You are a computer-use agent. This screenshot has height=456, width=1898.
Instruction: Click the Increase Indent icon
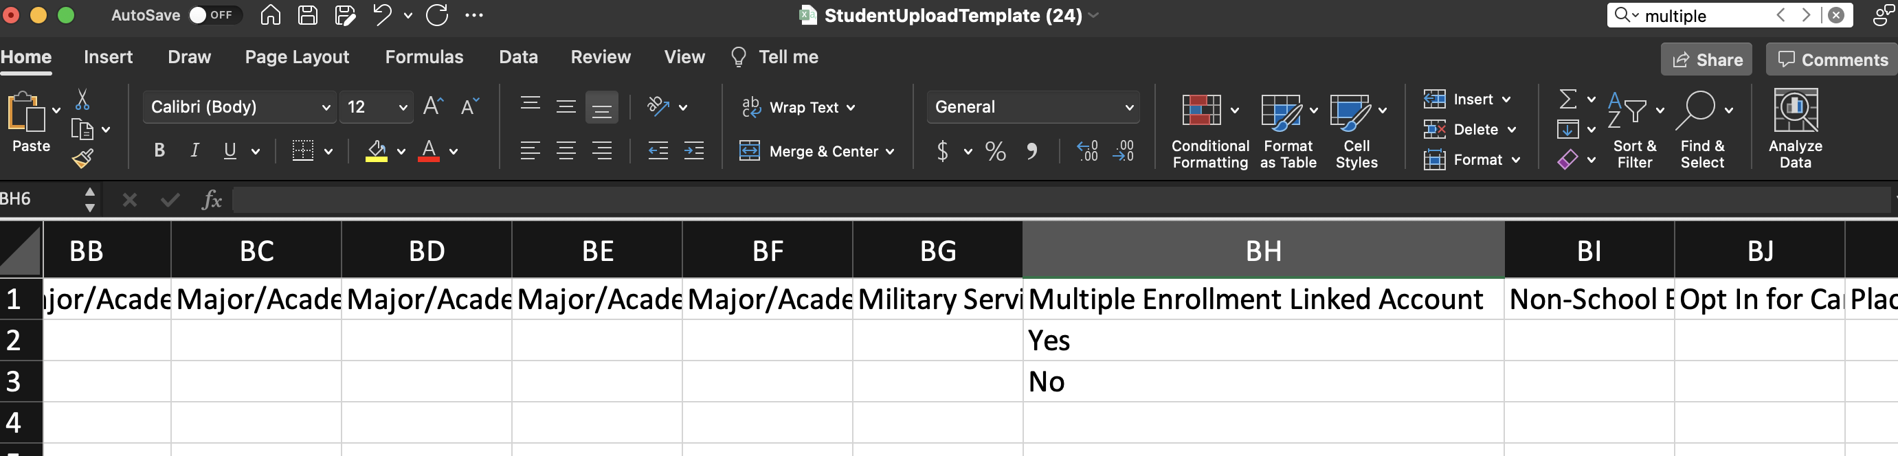(693, 151)
